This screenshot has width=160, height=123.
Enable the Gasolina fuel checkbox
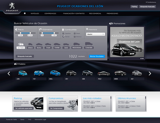point(63,34)
